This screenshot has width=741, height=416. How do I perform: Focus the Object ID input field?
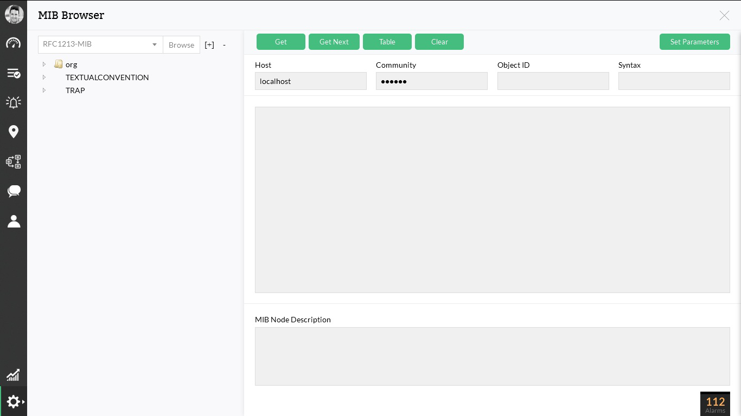tap(553, 81)
